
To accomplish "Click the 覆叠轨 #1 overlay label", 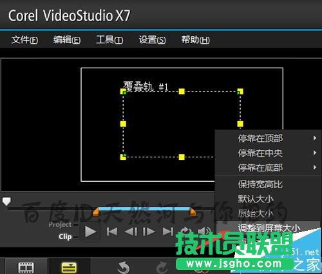I will pyautogui.click(x=146, y=86).
